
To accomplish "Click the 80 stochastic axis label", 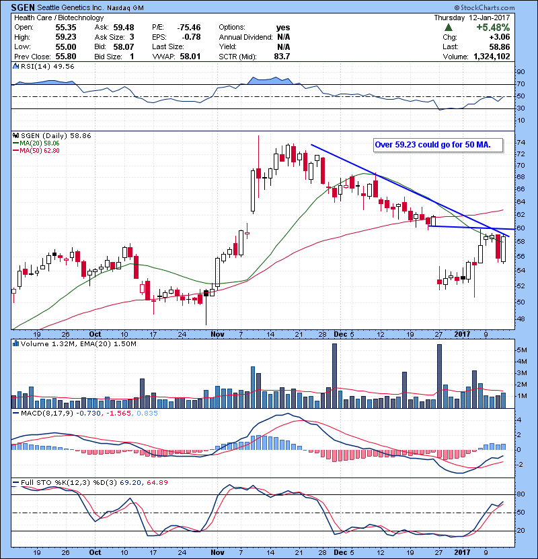I will [x=521, y=494].
